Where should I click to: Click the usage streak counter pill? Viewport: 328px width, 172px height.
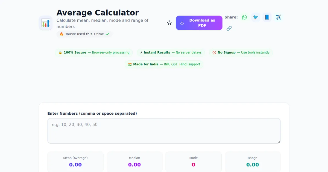pyautogui.click(x=84, y=34)
